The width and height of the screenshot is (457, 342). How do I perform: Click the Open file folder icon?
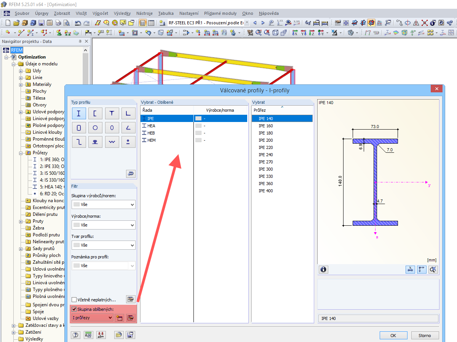tap(16, 23)
